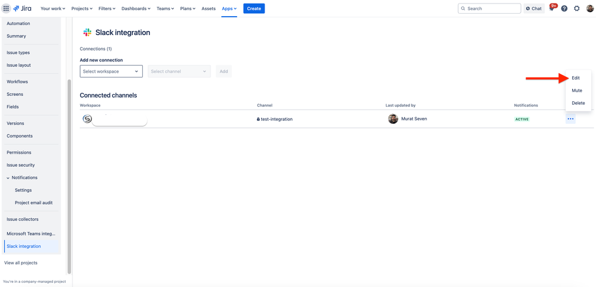This screenshot has height=287, width=596.
Task: Open Select workspace dropdown
Action: (x=111, y=71)
